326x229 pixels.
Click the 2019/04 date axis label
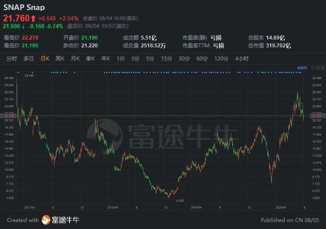[x=196, y=208]
